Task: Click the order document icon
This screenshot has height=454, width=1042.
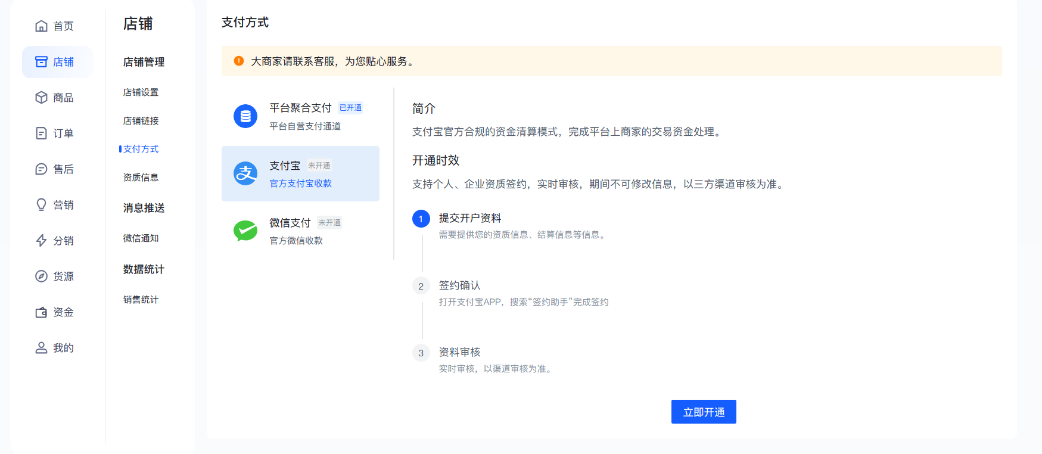Action: click(41, 133)
